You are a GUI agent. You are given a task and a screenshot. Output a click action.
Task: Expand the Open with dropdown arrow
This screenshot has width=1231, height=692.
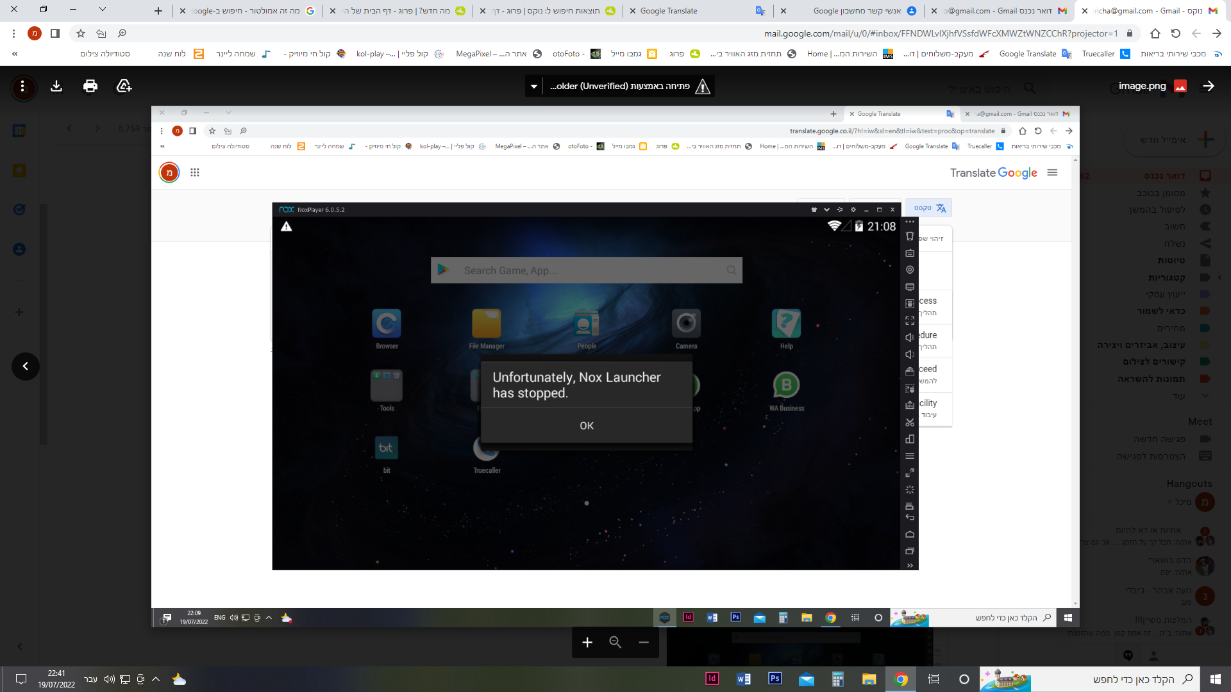pos(534,86)
